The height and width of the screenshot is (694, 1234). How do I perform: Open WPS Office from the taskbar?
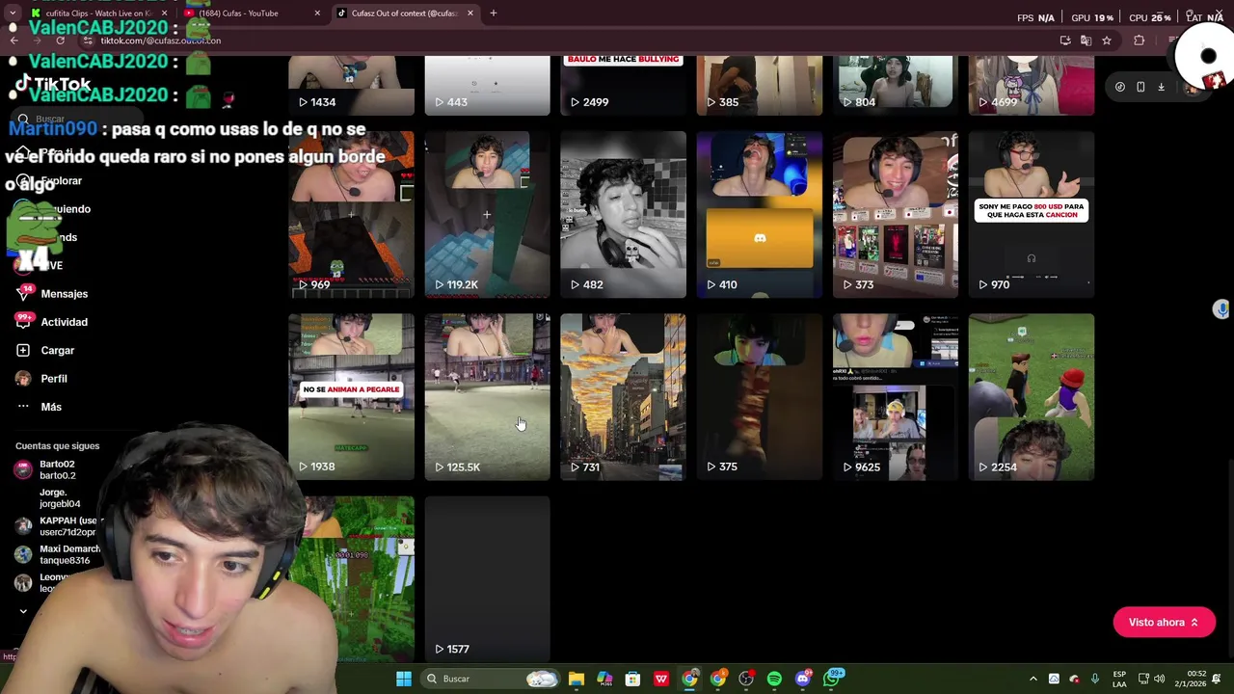pyautogui.click(x=661, y=679)
